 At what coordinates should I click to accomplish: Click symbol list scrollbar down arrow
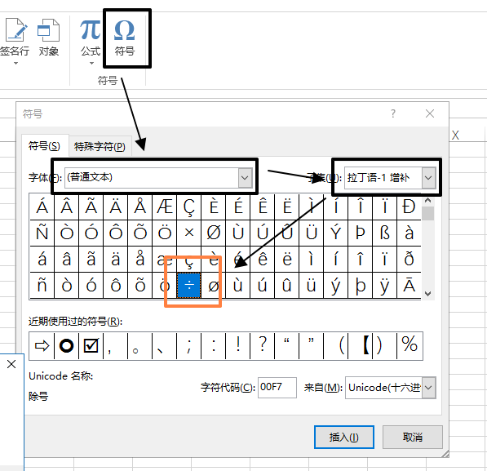427,294
